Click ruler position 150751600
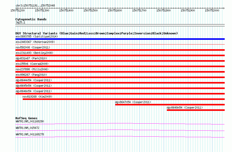The image size is (232, 152). pos(115,10)
